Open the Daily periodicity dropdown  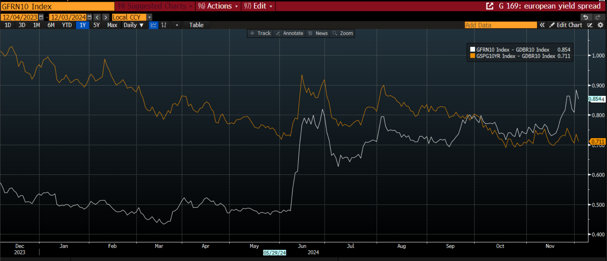(x=133, y=25)
